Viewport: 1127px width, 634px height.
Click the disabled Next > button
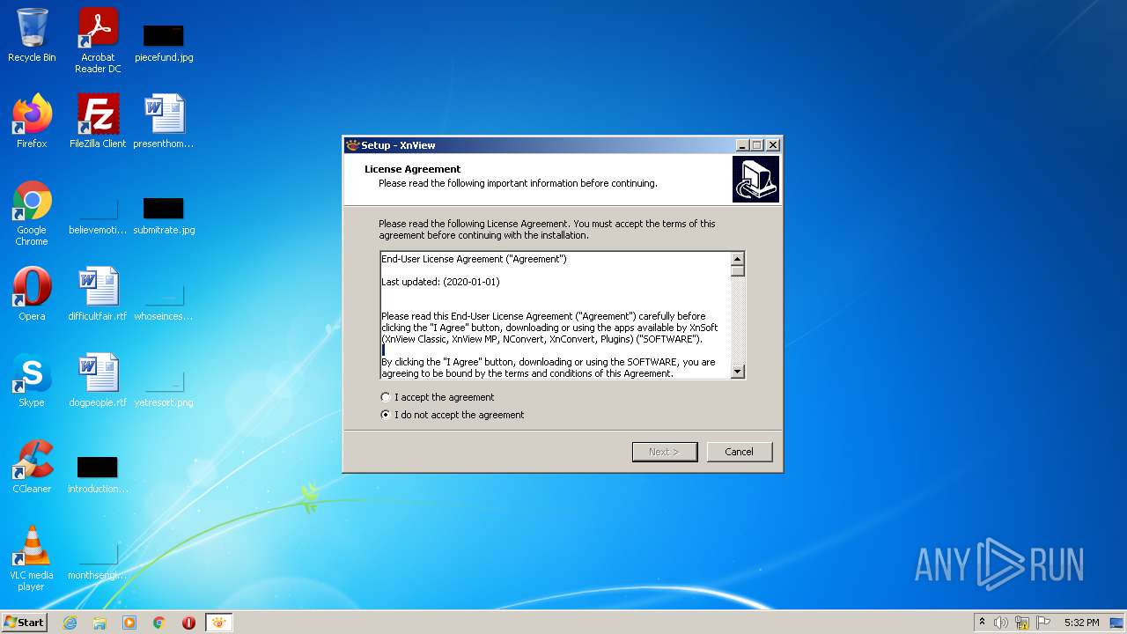[x=665, y=452]
